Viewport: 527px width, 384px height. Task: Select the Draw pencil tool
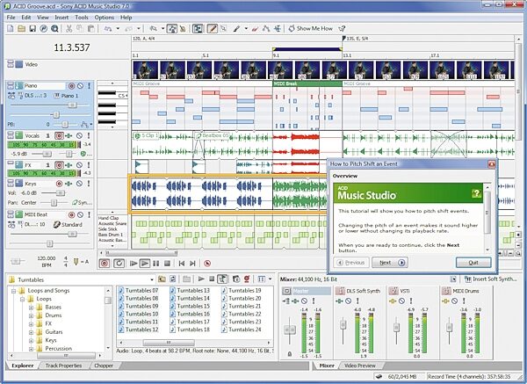(212, 29)
